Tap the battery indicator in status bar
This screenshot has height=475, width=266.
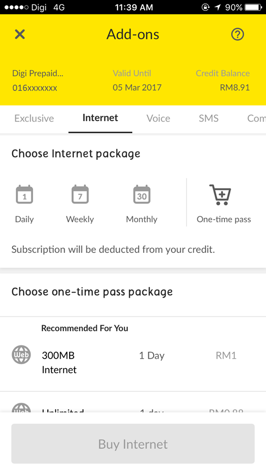(253, 7)
